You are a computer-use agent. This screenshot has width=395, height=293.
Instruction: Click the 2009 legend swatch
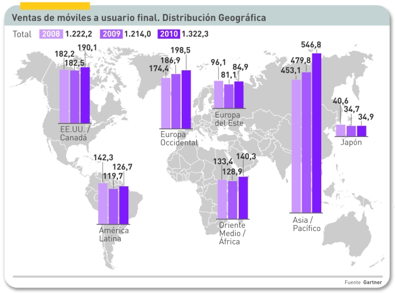[x=111, y=34]
